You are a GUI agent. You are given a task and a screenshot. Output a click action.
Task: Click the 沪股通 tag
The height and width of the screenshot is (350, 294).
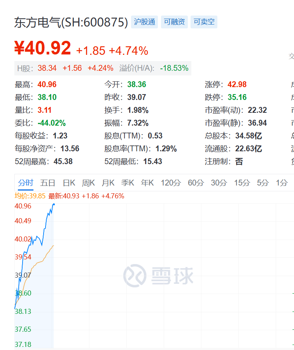tap(144, 22)
